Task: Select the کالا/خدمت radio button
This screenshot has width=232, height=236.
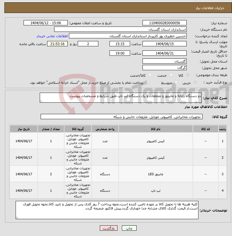Action: pos(150,75)
